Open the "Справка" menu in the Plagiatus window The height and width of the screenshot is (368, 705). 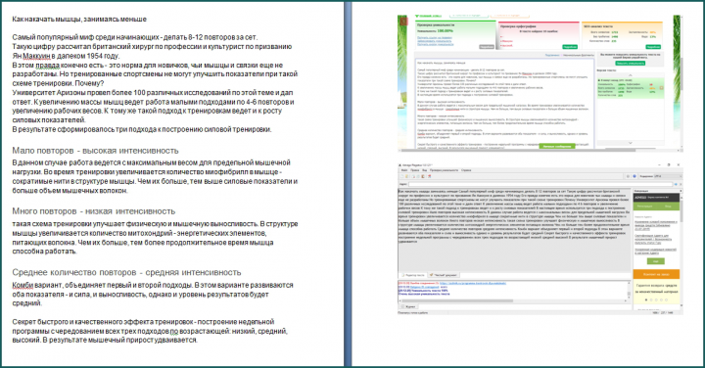pos(466,170)
